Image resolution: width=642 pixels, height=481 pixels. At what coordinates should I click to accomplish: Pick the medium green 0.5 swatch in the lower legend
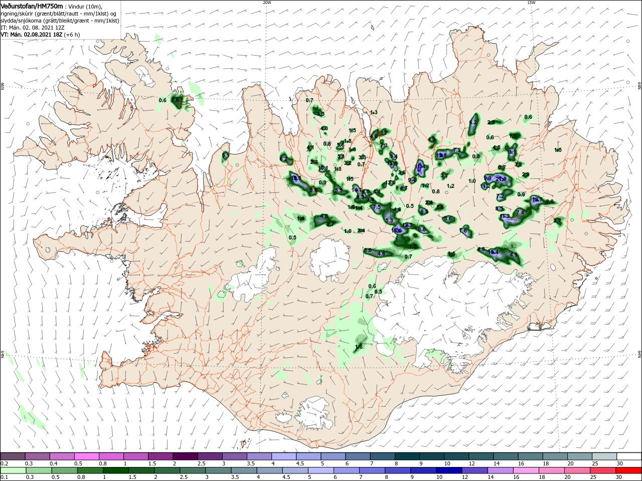click(x=64, y=470)
